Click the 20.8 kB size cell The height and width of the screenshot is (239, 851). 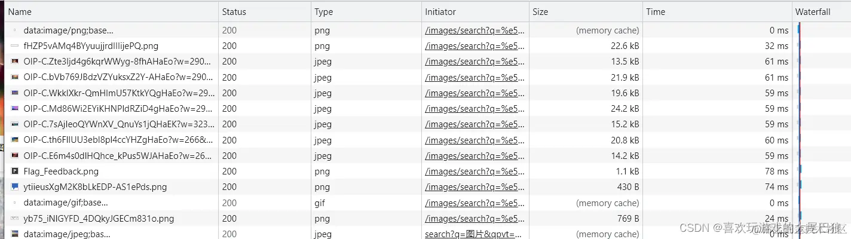[x=625, y=140]
